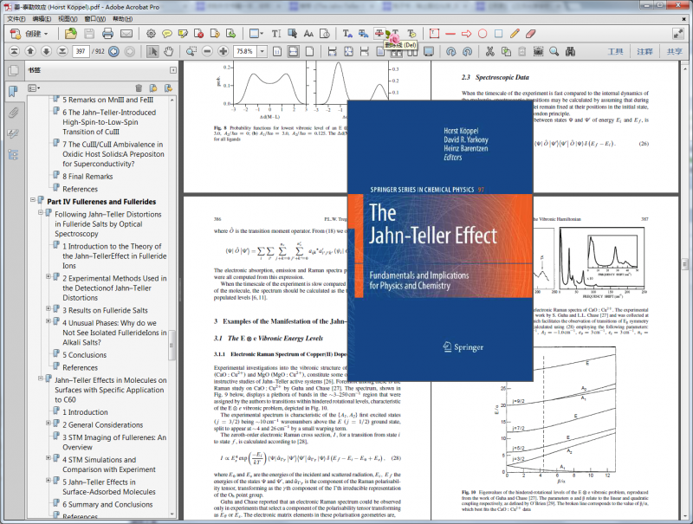Jump to 5 Conclusions bookmark
Image resolution: width=693 pixels, height=524 pixels.
click(84, 355)
